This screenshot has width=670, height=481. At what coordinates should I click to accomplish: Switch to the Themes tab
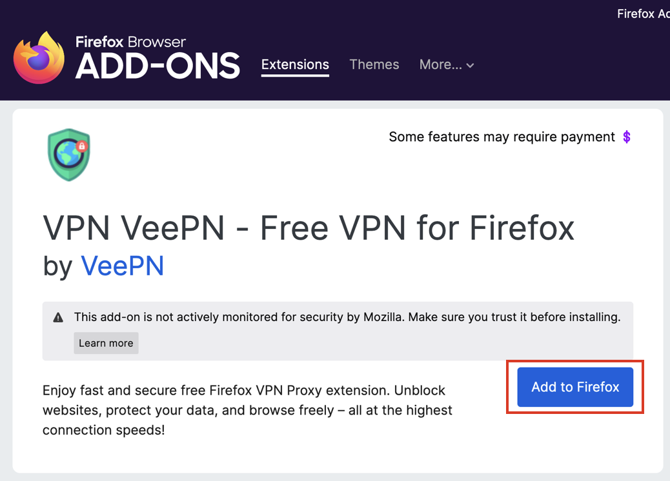(x=374, y=64)
